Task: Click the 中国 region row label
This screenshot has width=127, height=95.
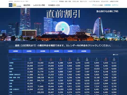Action: [x=11, y=92]
